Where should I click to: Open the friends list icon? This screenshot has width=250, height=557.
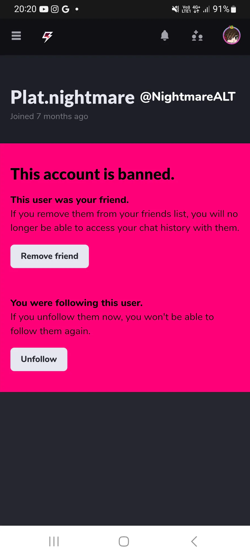(x=197, y=36)
